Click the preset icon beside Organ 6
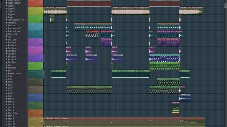The image size is (227, 127). click(6, 14)
